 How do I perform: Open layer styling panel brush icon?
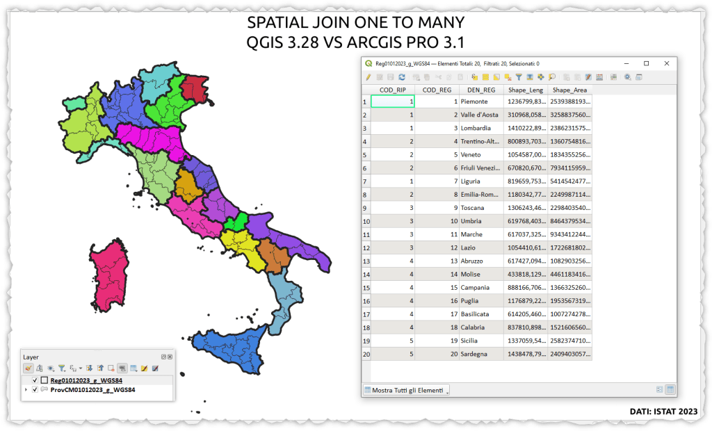point(29,368)
